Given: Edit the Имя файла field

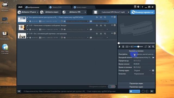Looking at the screenshot, I should pos(144,54).
